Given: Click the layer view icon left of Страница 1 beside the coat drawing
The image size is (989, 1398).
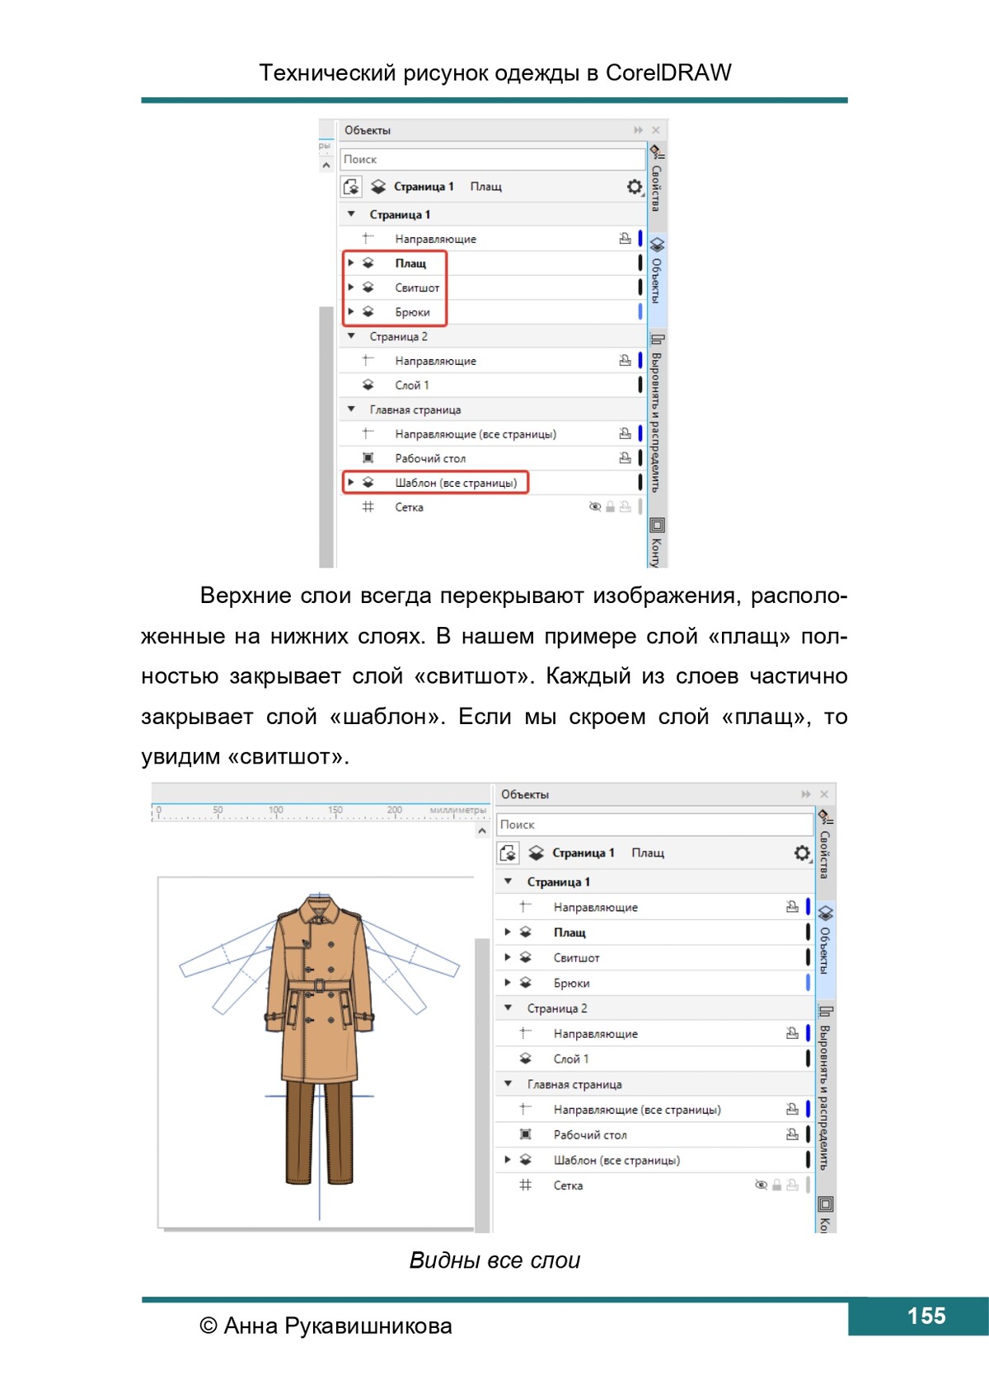Looking at the screenshot, I should 509,853.
